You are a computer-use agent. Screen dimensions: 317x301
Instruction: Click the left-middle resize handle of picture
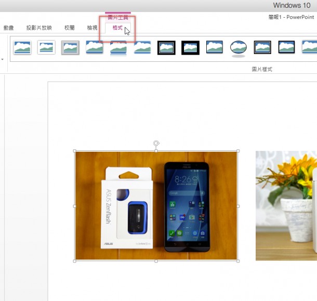pos(75,206)
